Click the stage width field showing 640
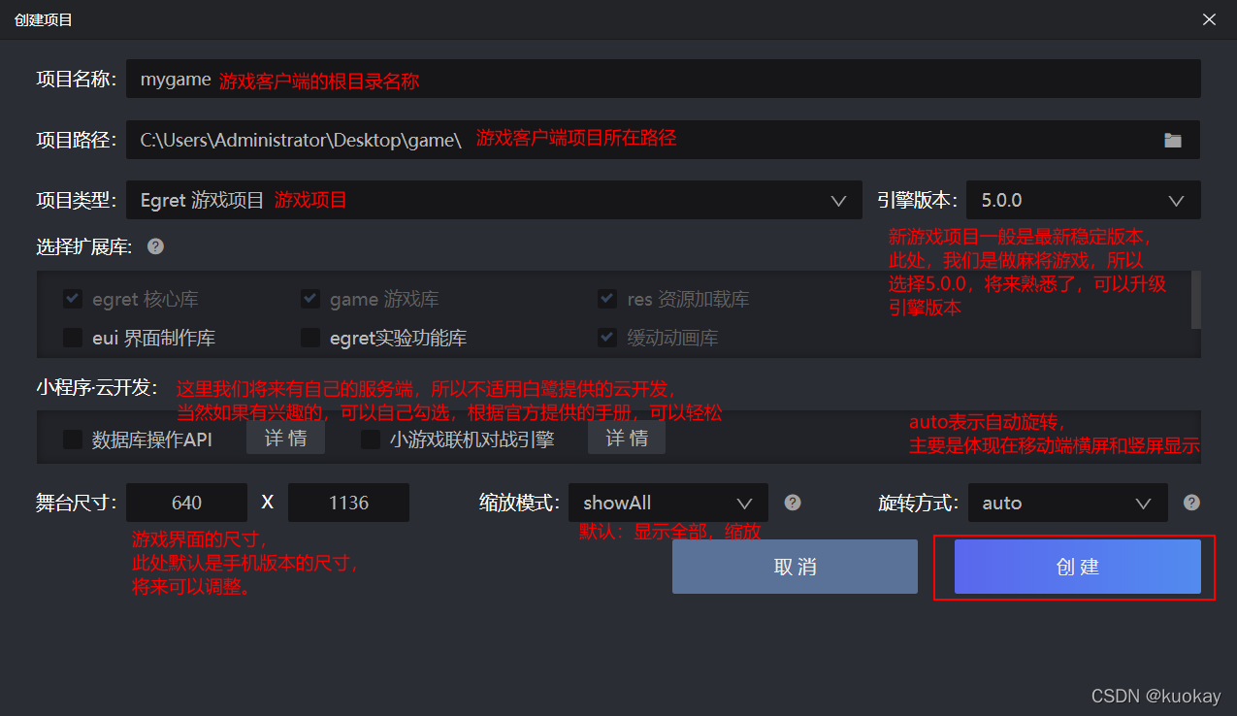Screen dimensions: 1237x716 coord(186,503)
